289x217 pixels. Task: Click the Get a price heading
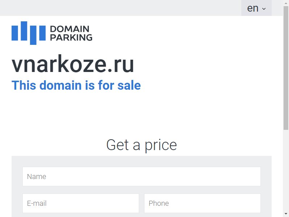pyautogui.click(x=142, y=145)
